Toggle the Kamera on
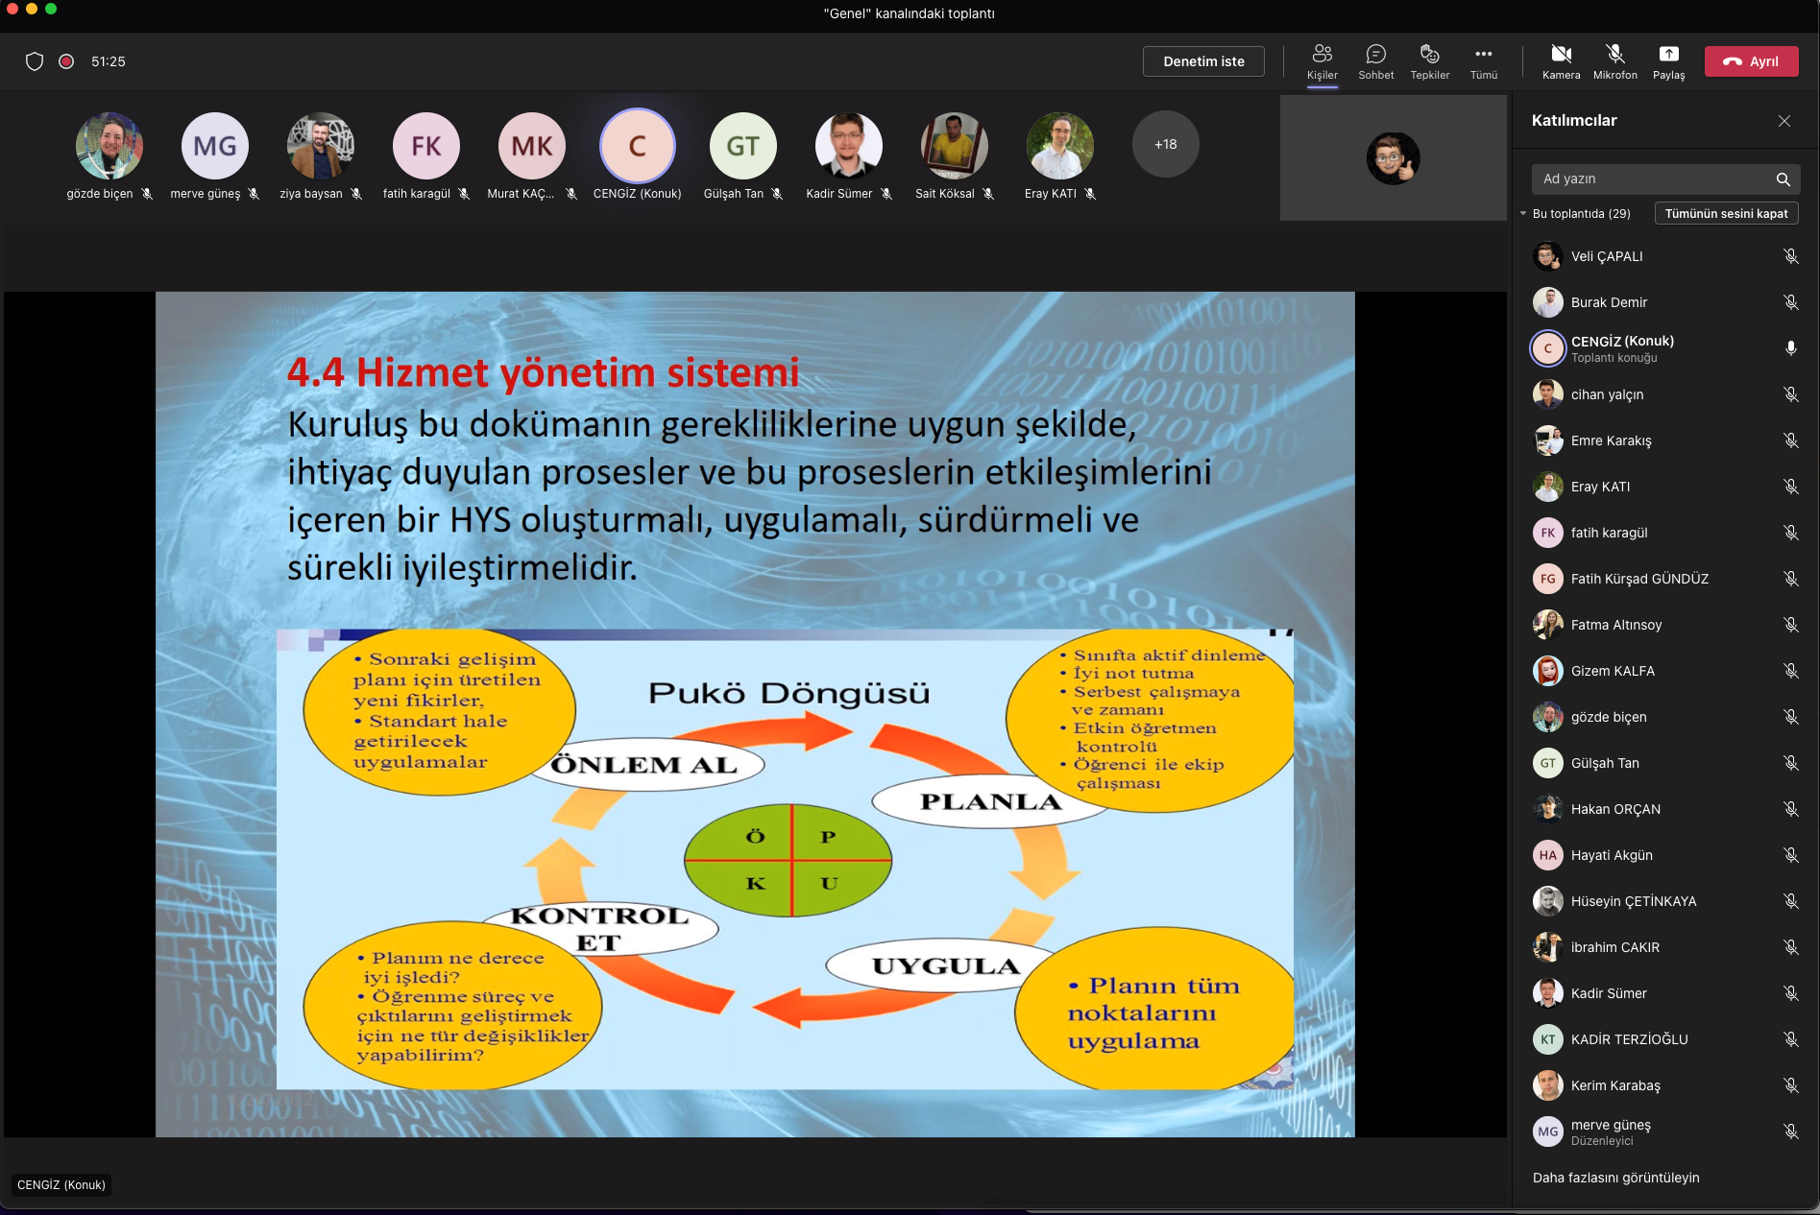This screenshot has width=1820, height=1215. pos(1561,55)
